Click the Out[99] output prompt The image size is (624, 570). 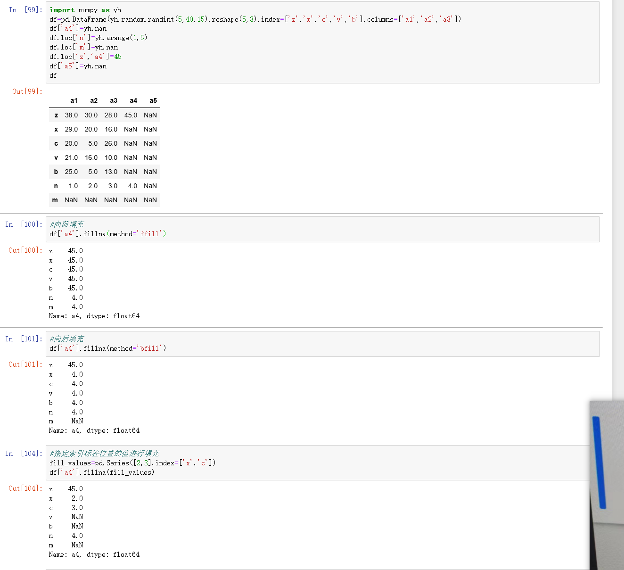(27, 91)
